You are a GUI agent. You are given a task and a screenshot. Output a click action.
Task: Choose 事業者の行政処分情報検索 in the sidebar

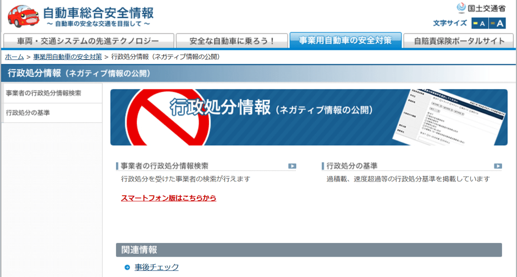(52, 93)
